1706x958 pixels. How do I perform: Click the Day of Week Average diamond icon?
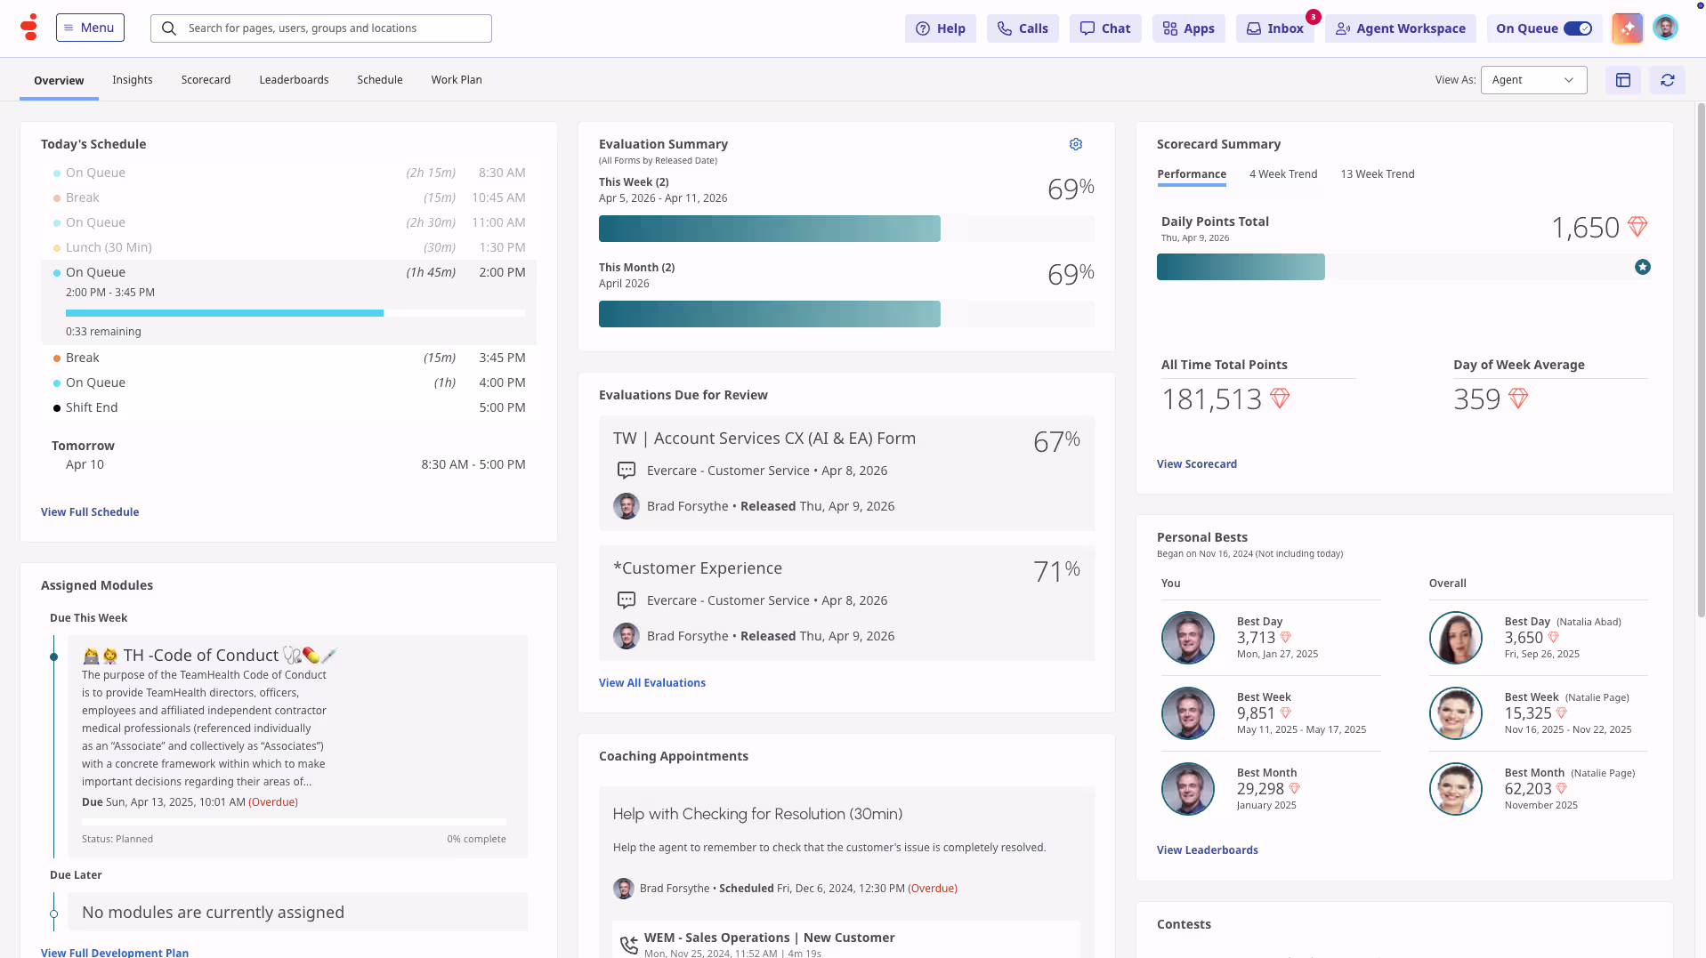(1518, 398)
